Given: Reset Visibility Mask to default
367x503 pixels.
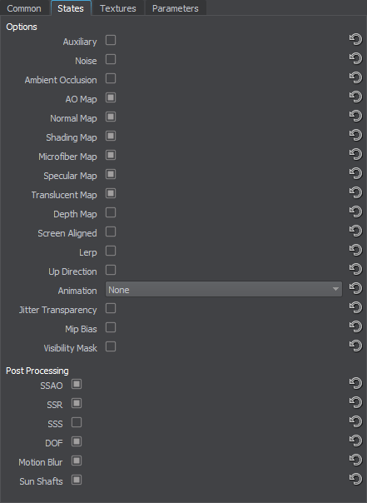Looking at the screenshot, I should click(x=355, y=346).
